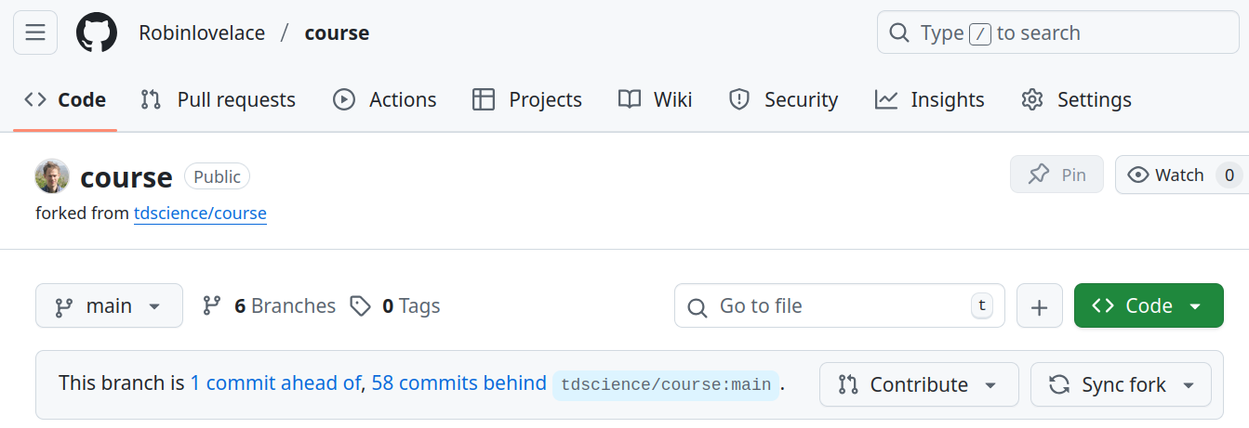This screenshot has height=428, width=1249.
Task: Open the Tags list
Action: 395,306
